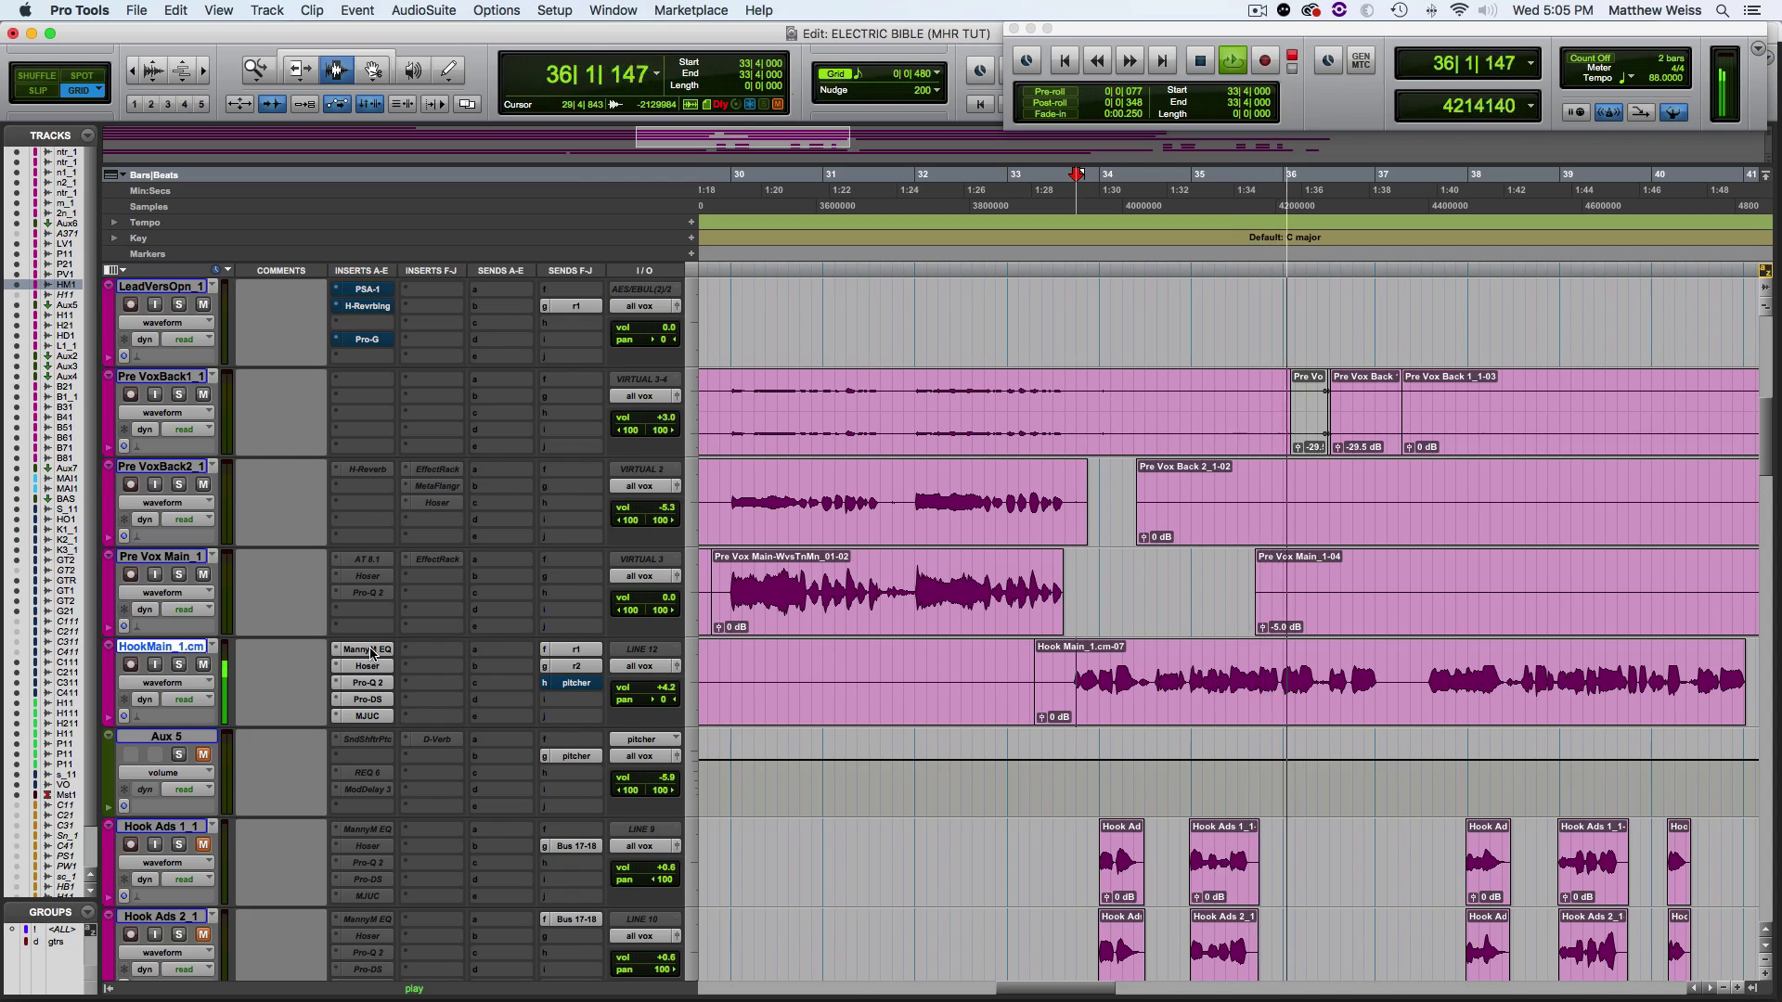Solo the HookMain_1.cm track
Image resolution: width=1782 pixels, height=1002 pixels.
point(179,664)
